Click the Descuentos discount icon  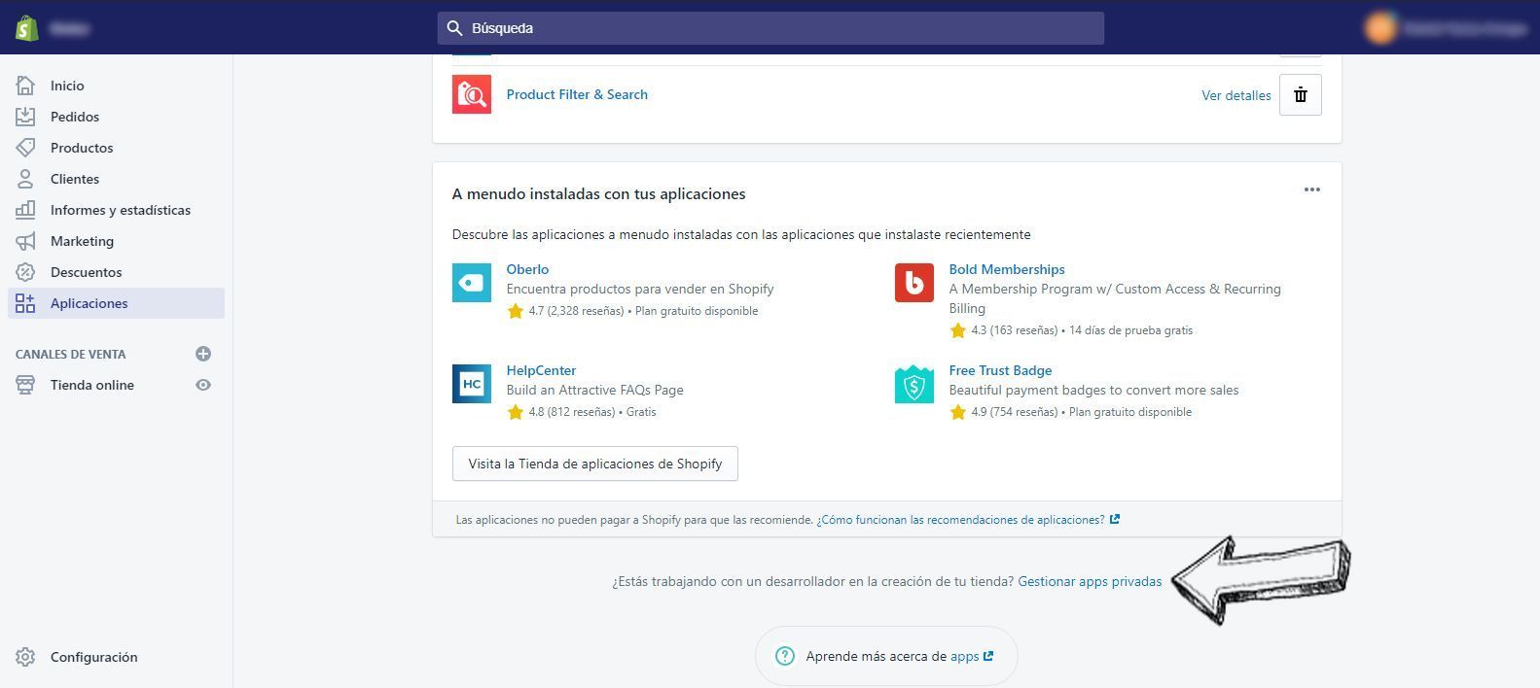[25, 272]
